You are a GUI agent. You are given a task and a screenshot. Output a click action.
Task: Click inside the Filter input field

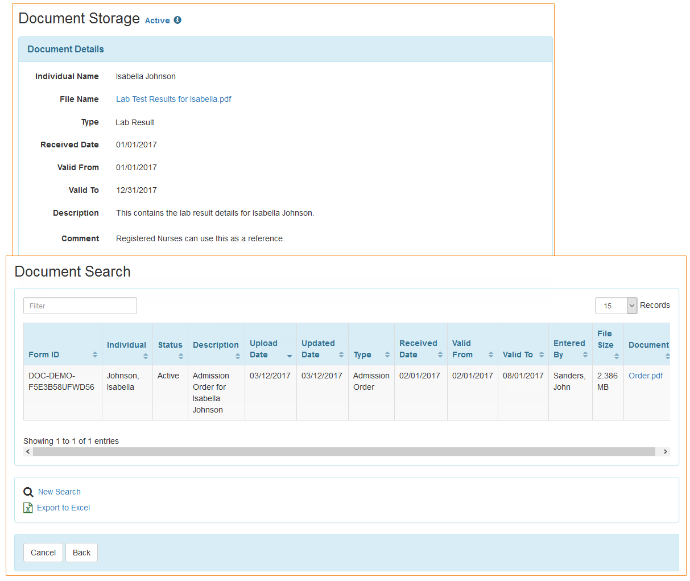80,305
